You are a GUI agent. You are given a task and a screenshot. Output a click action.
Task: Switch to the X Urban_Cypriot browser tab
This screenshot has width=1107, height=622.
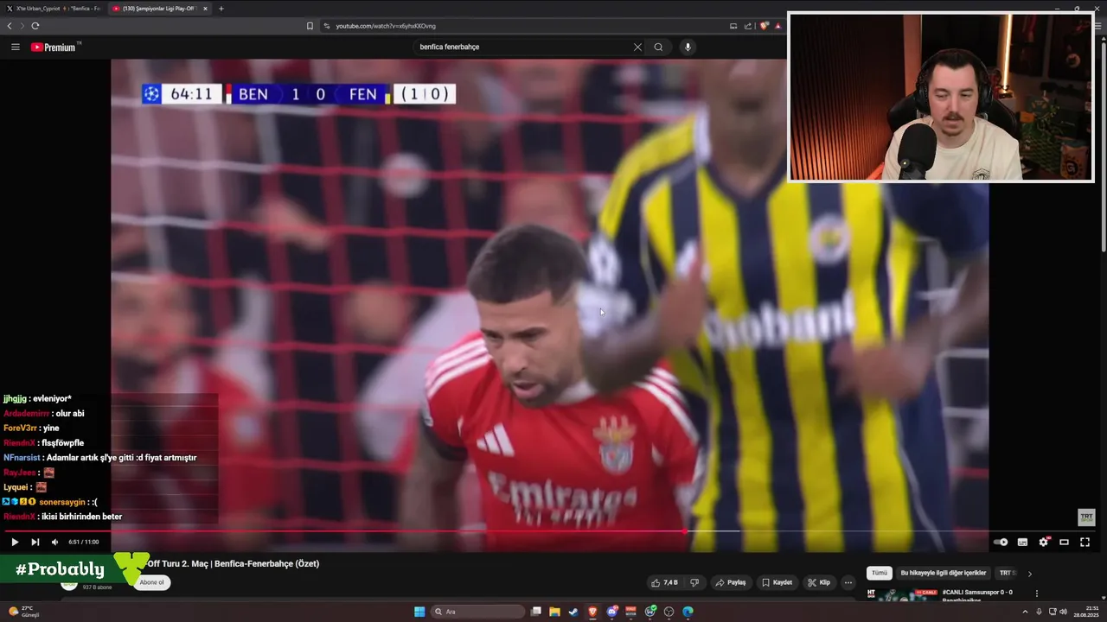point(54,9)
